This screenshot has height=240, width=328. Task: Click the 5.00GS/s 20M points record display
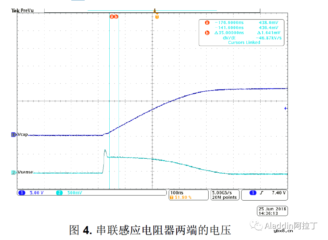pos(224,194)
